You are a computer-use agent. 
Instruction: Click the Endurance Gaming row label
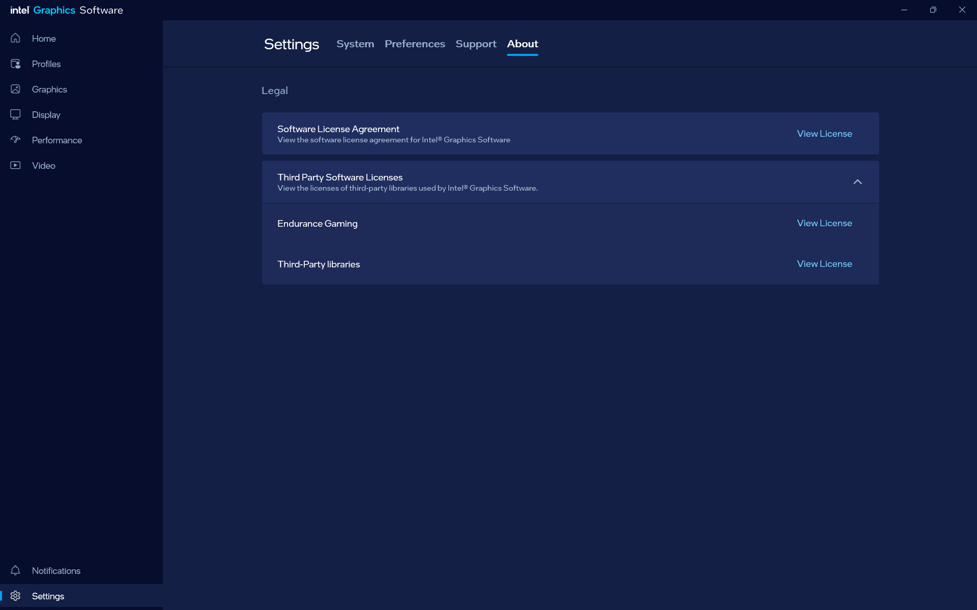318,224
